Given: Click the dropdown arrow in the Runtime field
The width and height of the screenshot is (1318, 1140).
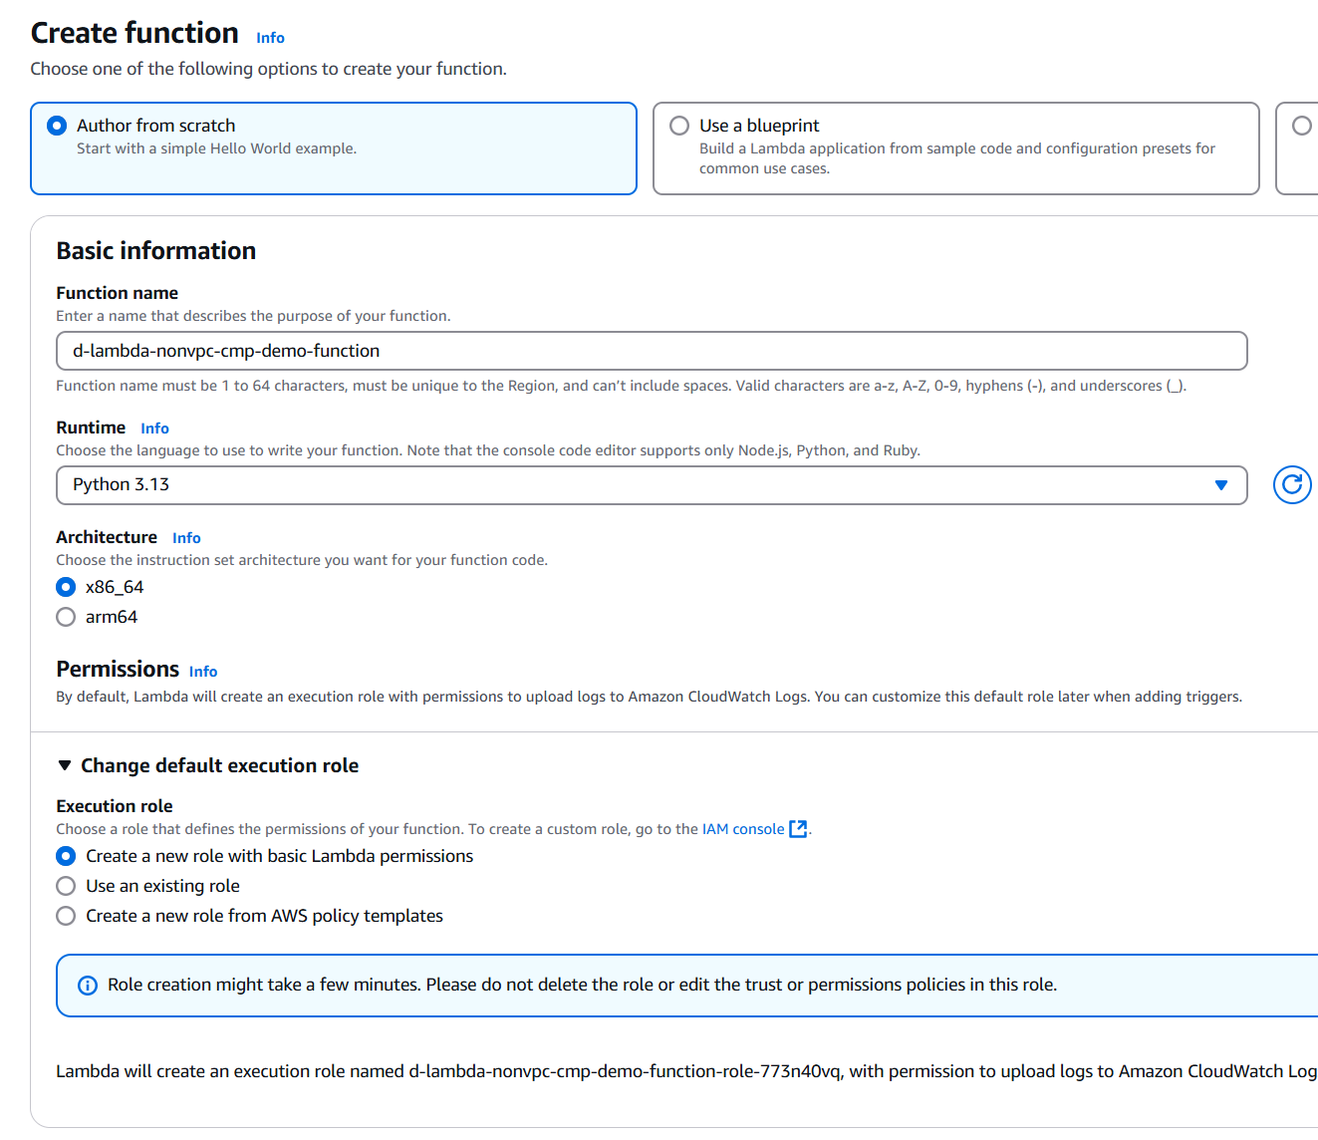Looking at the screenshot, I should 1221,485.
